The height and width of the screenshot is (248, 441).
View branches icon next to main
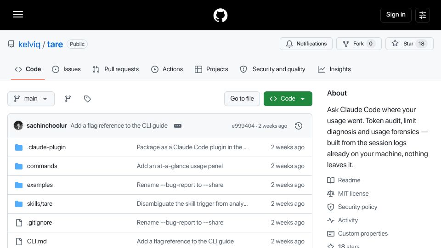click(x=68, y=99)
